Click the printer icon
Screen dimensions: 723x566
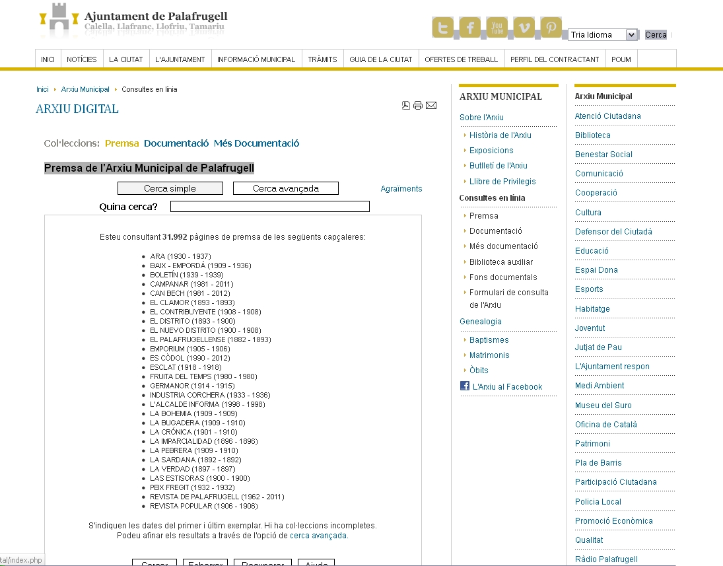[x=418, y=106]
